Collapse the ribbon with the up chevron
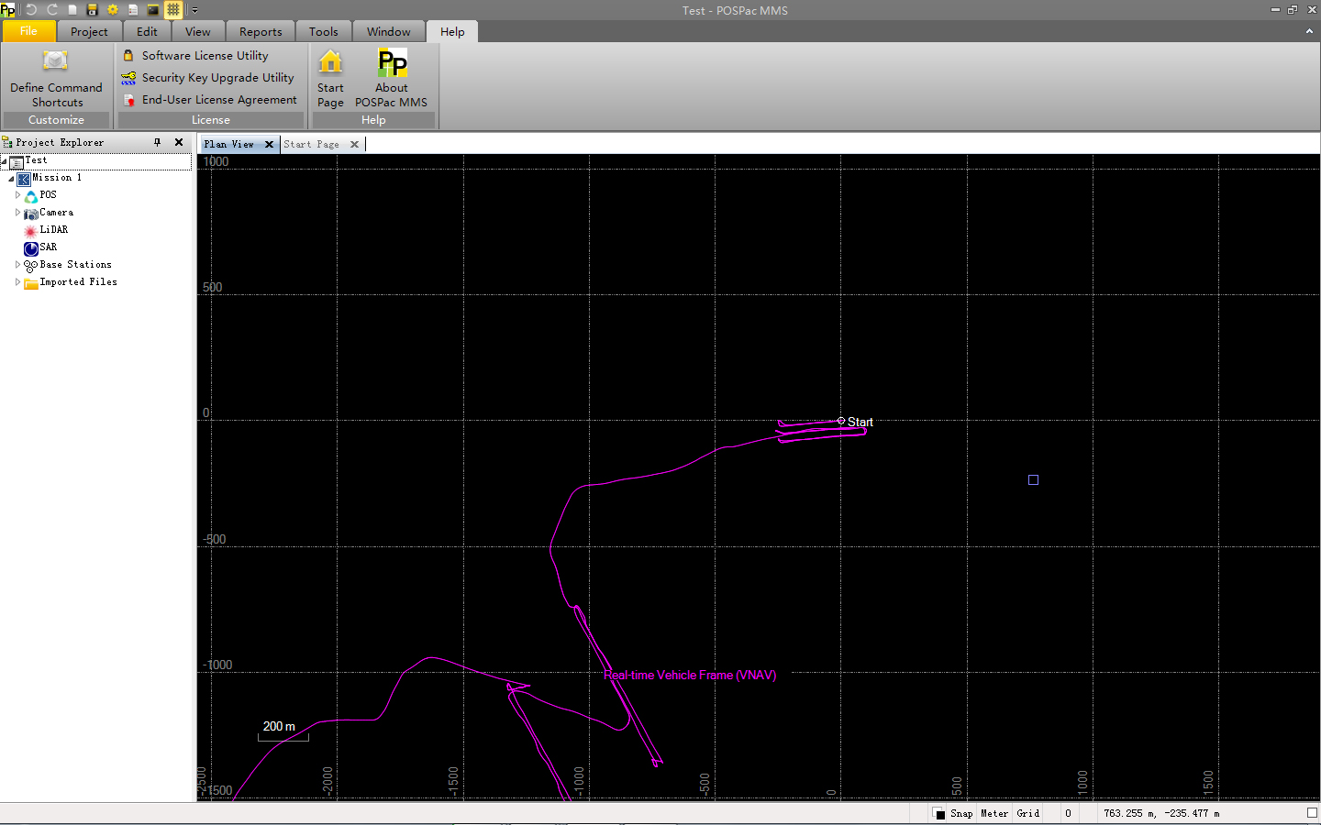The width and height of the screenshot is (1321, 825). point(1309,31)
